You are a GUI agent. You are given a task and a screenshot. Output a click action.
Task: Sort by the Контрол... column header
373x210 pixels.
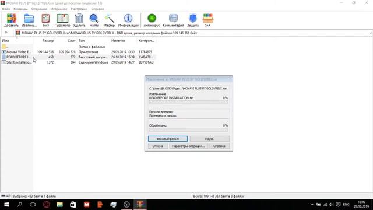click(146, 41)
